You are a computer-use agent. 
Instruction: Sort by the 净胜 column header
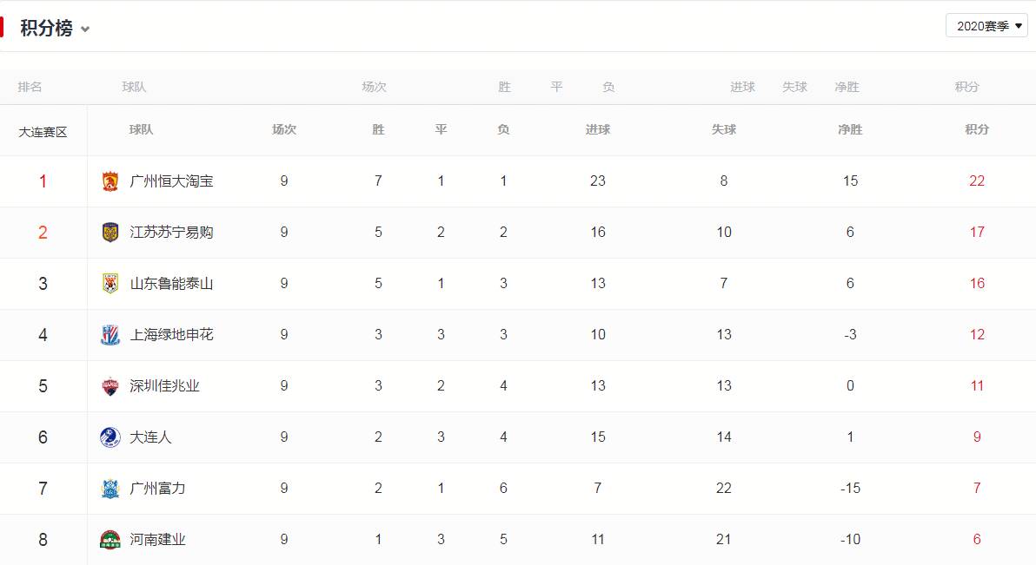[850, 129]
